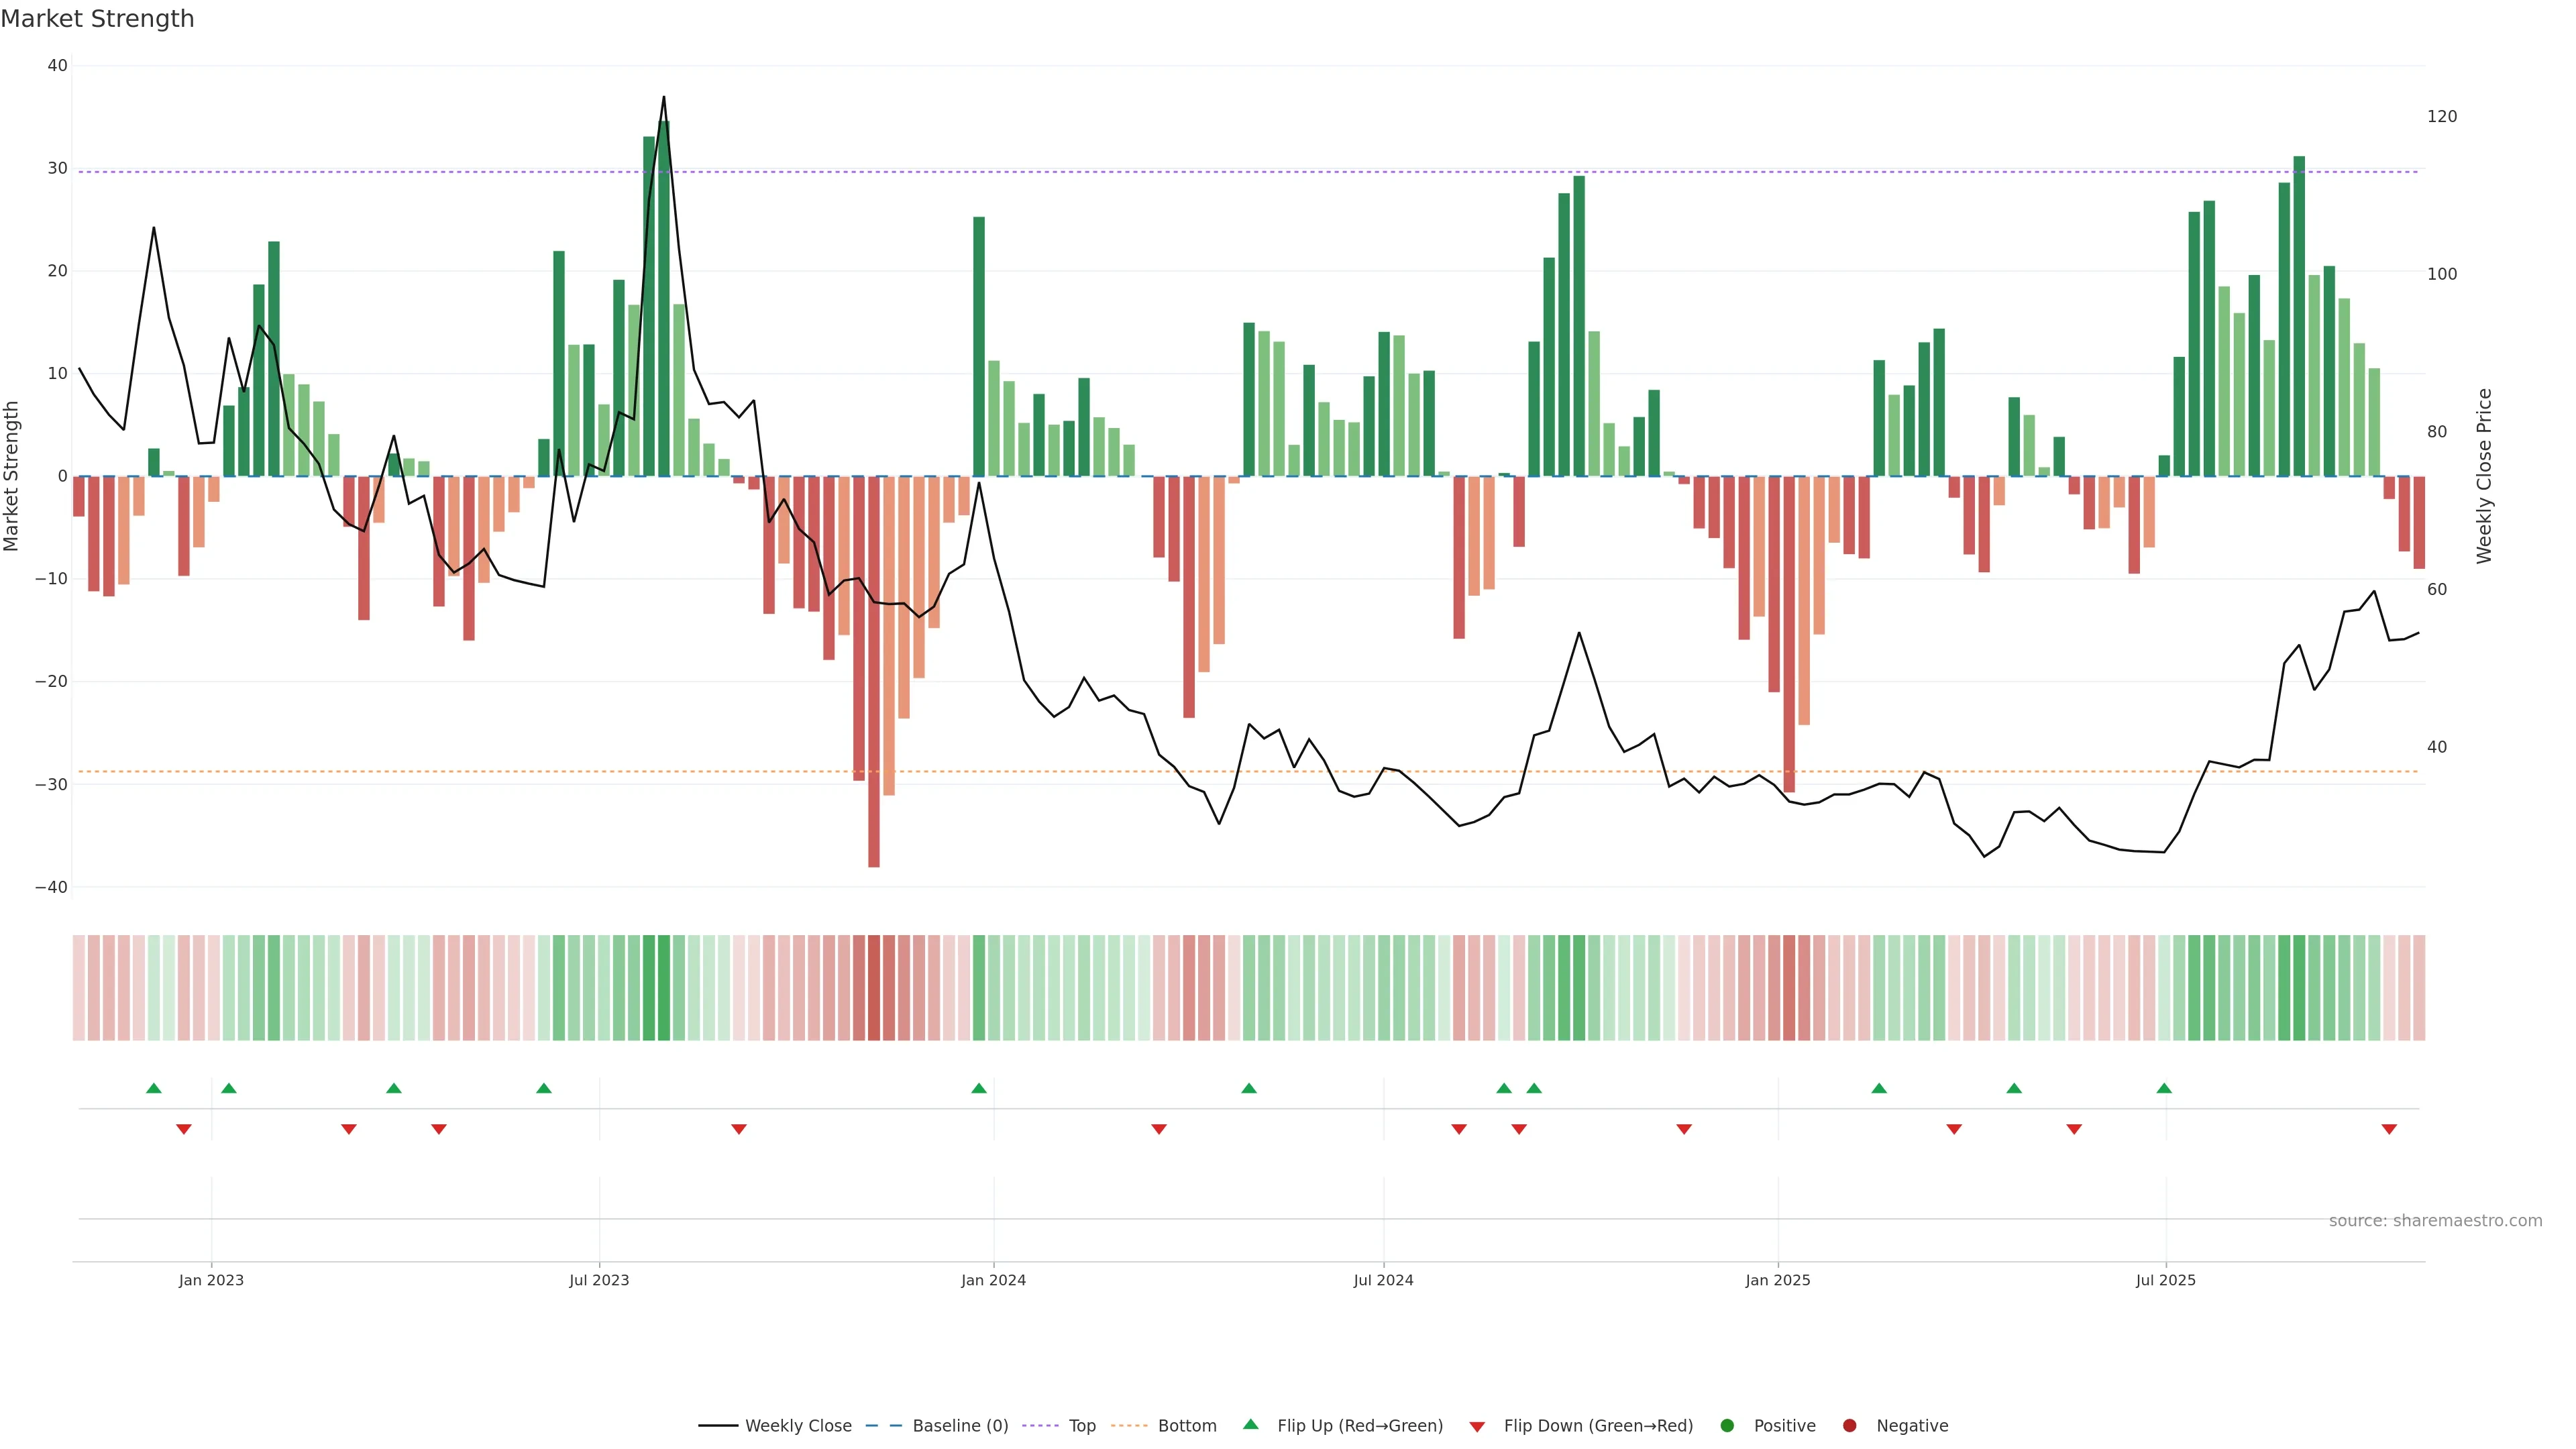Click the Jul 2025 axis label
2576x1449 pixels.
(2166, 1280)
